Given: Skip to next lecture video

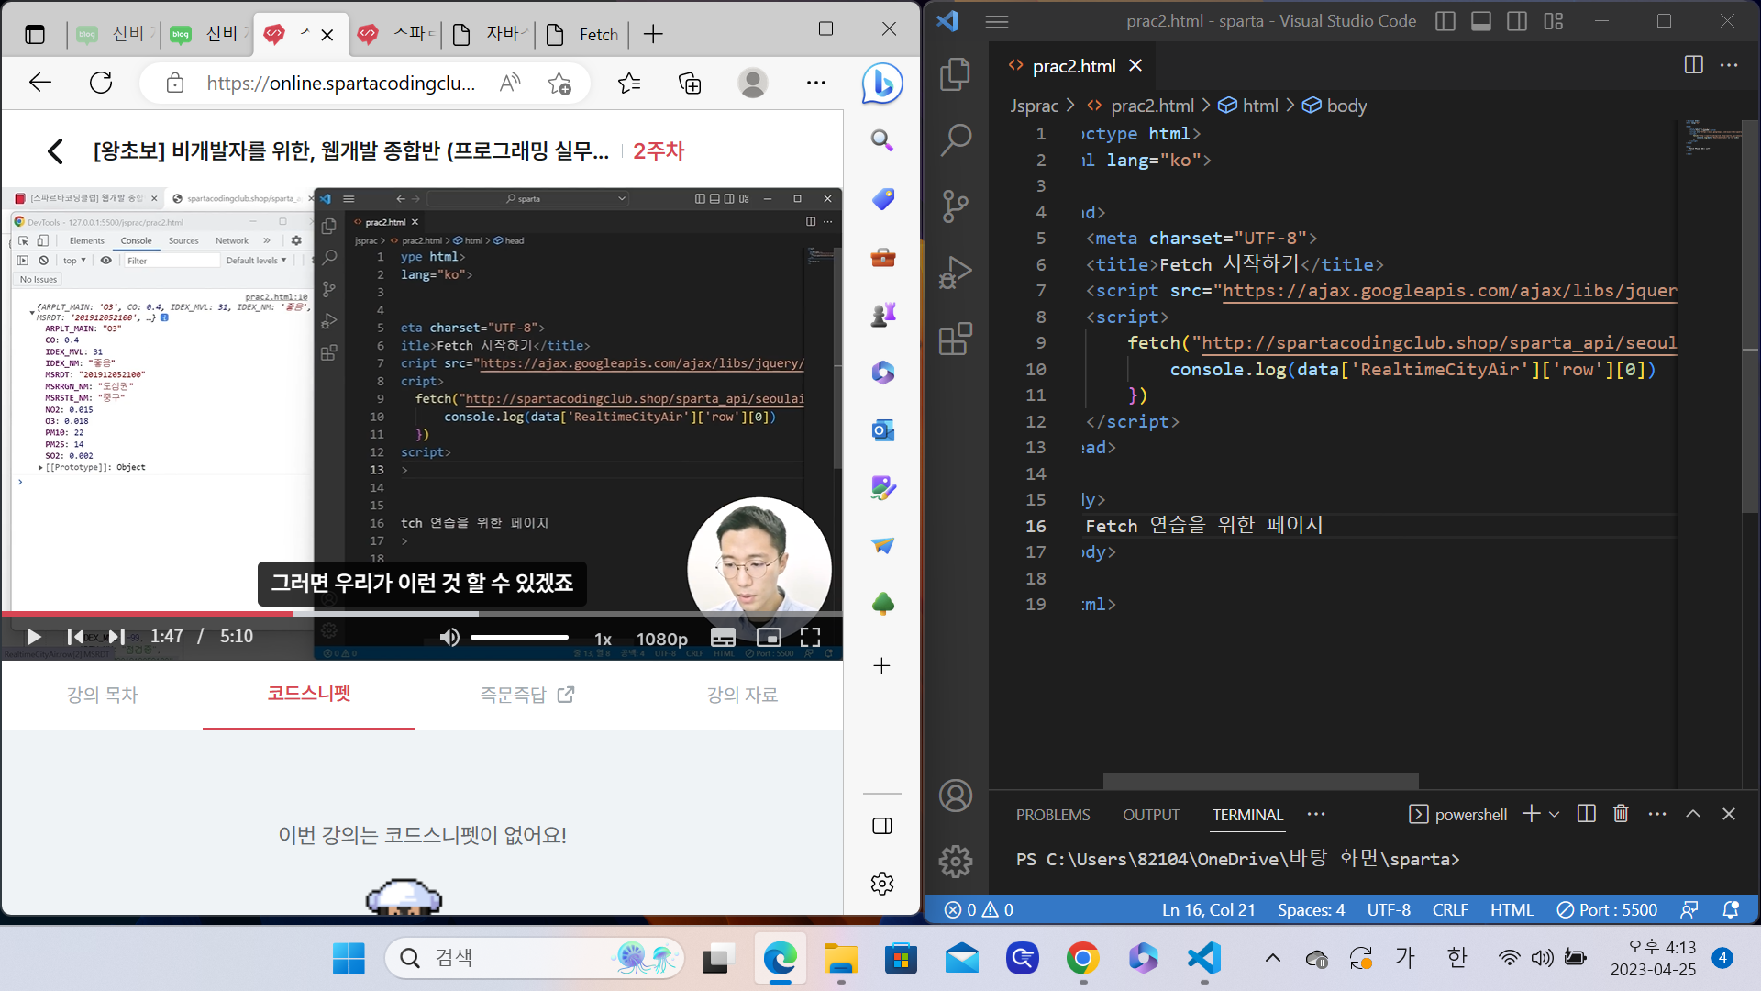Looking at the screenshot, I should (116, 637).
